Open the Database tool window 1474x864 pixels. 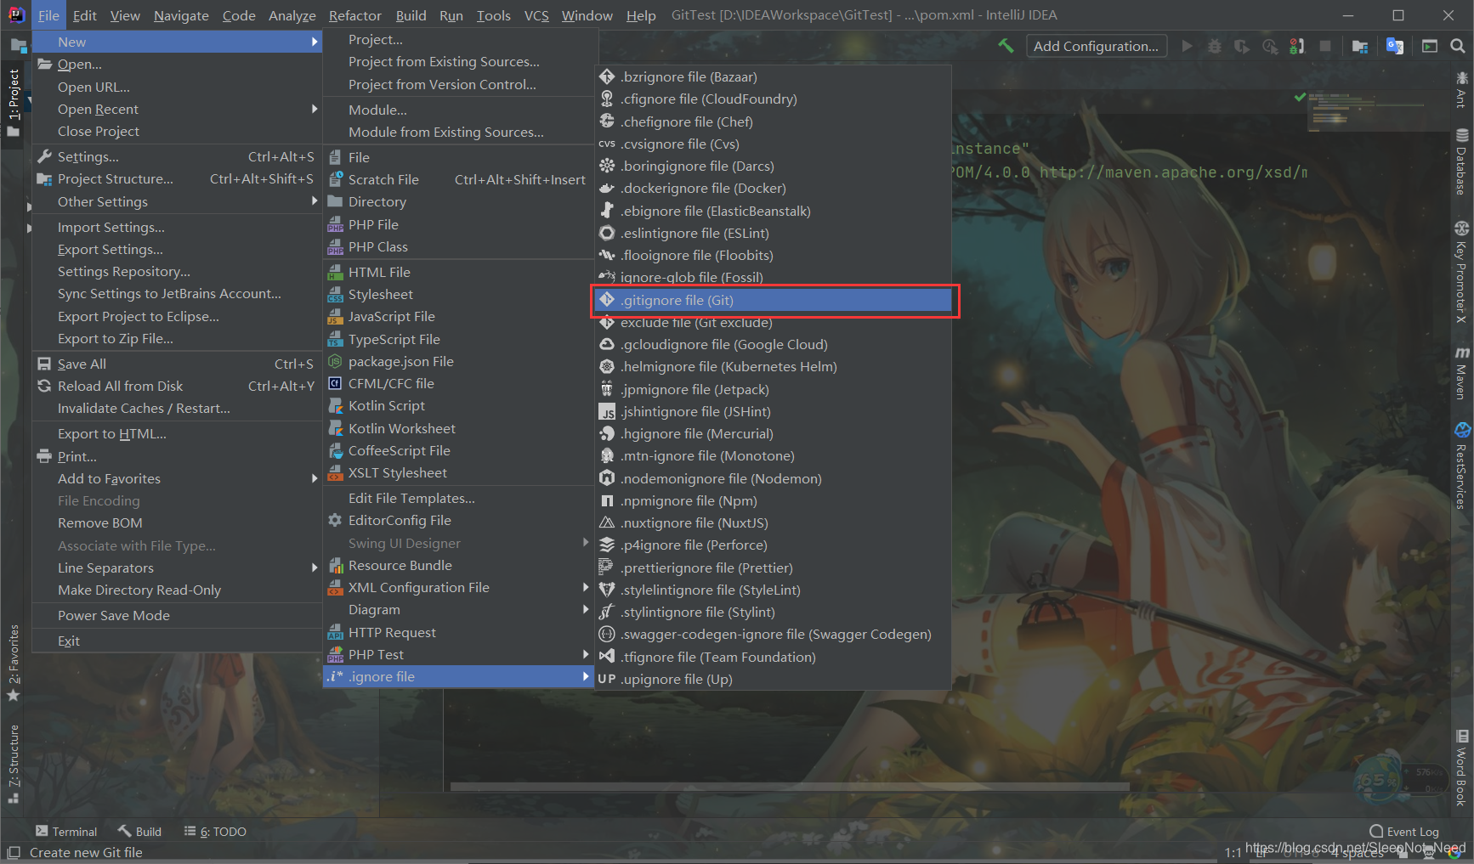(1462, 161)
